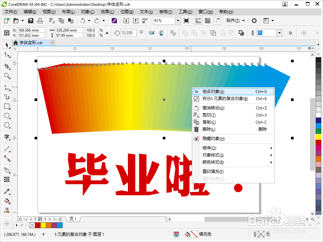
Task: Select the Pick tool in the toolbox
Action: pyautogui.click(x=7, y=45)
